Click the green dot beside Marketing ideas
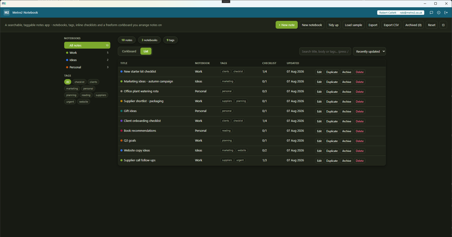 pos(121,81)
